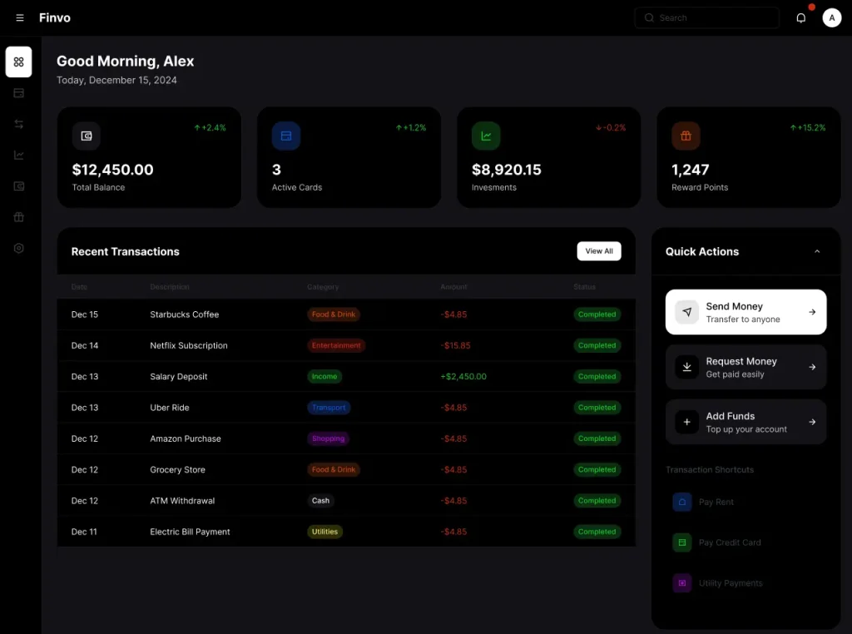Viewport: 852px width, 634px height.
Task: Click the notification bell icon
Action: click(800, 17)
